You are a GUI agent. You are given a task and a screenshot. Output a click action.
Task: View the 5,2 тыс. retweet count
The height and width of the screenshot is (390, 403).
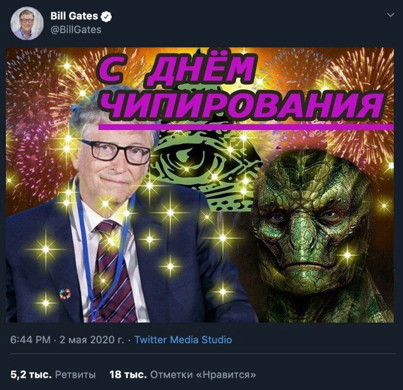[31, 375]
